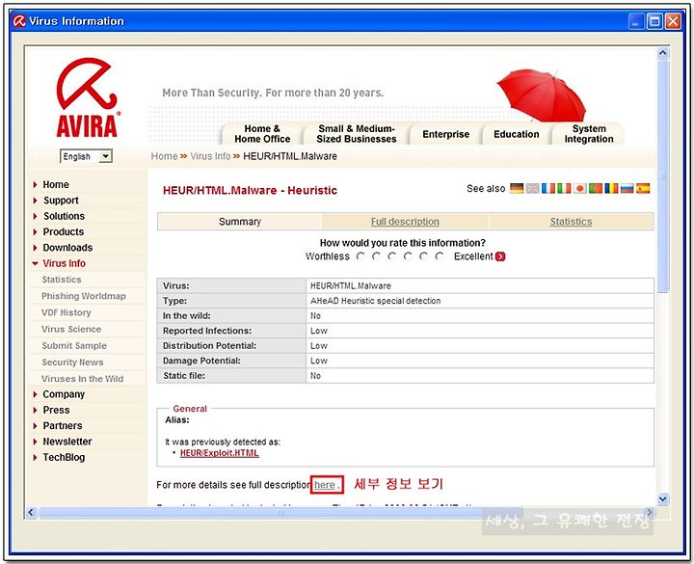Screen dimensions: 694x564
Task: Expand the Solutions sidebar arrow
Action: click(x=35, y=216)
